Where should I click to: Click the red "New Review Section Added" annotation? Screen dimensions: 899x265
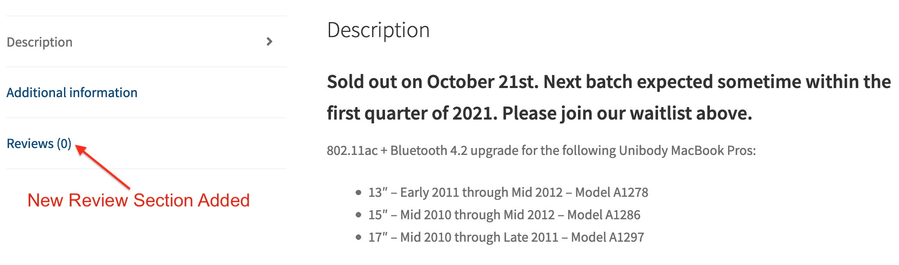pyautogui.click(x=138, y=201)
